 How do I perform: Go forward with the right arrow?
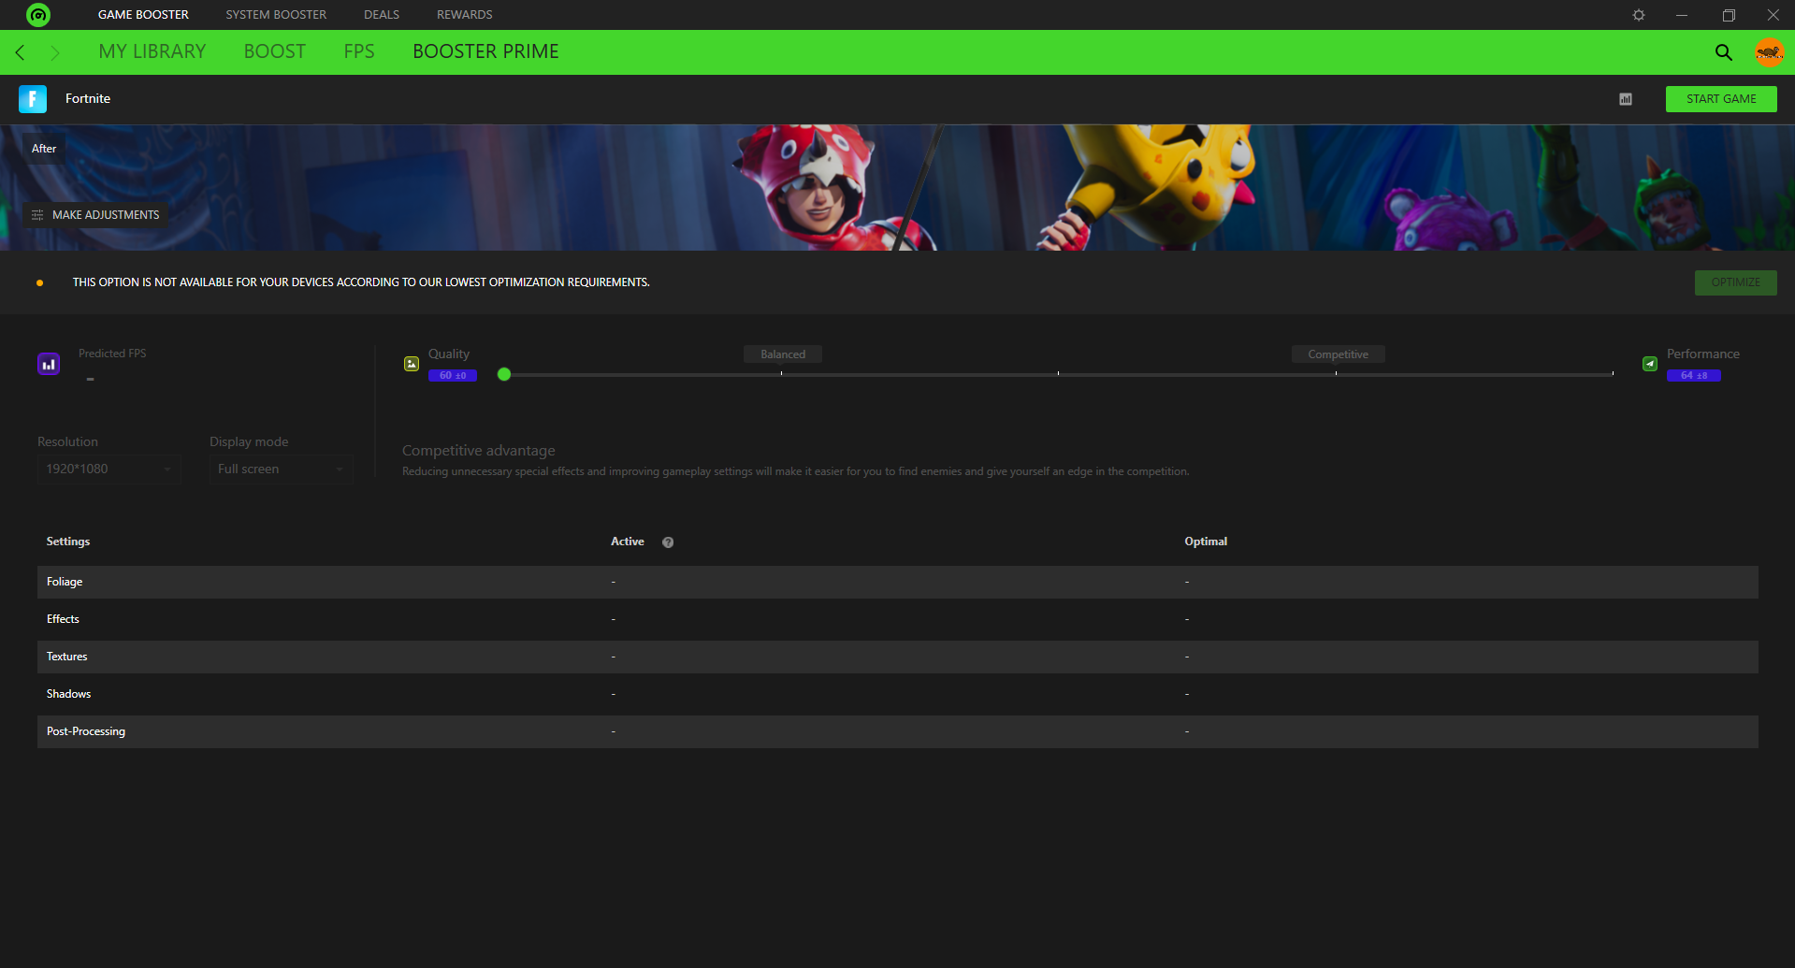click(55, 52)
